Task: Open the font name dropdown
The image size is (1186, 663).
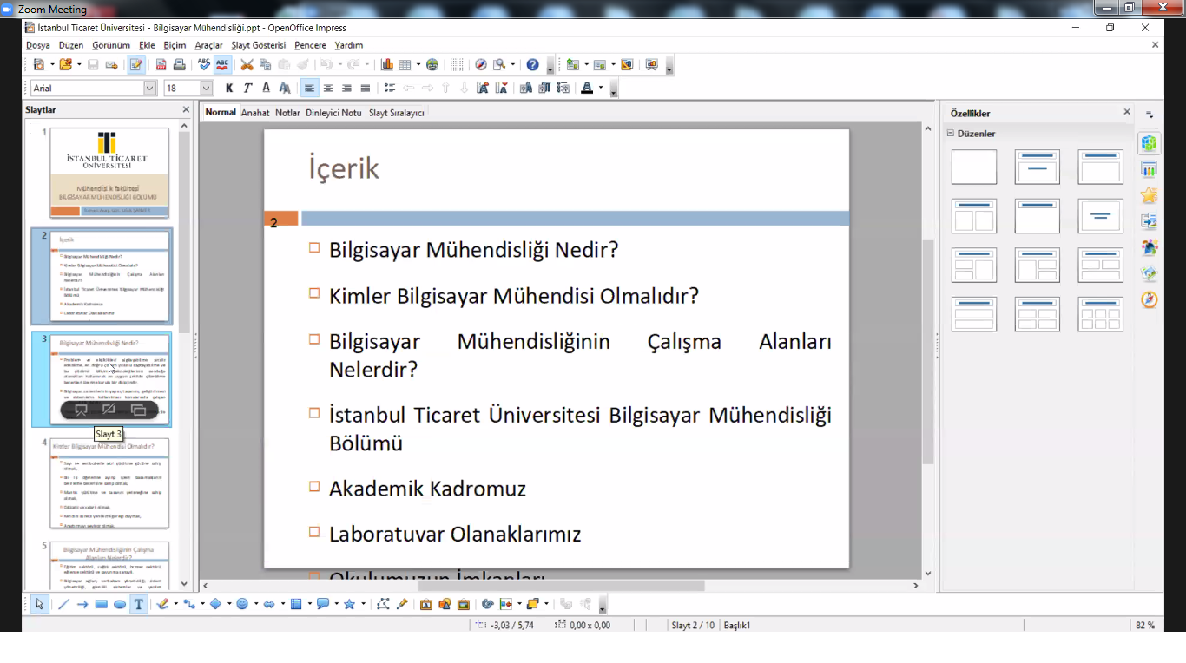Action: point(150,89)
